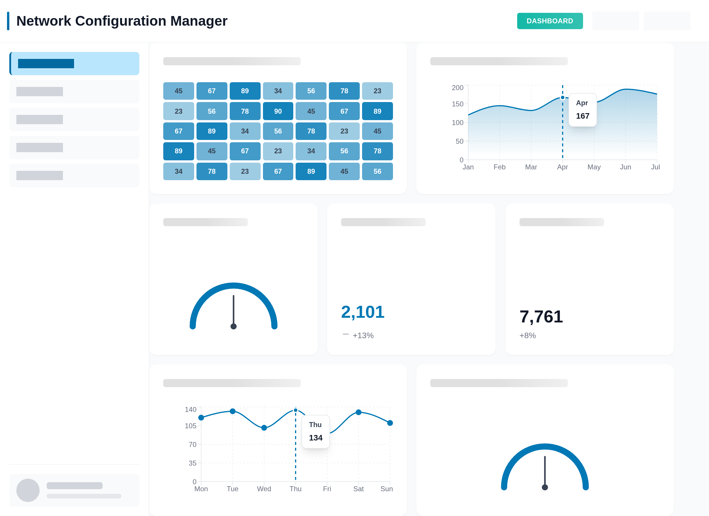
Task: Click the Sat data point on line chart
Action: point(359,412)
